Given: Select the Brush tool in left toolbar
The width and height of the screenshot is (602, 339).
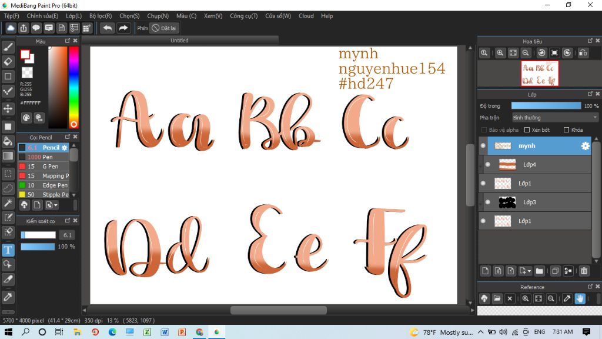Looking at the screenshot, I should 8,47.
